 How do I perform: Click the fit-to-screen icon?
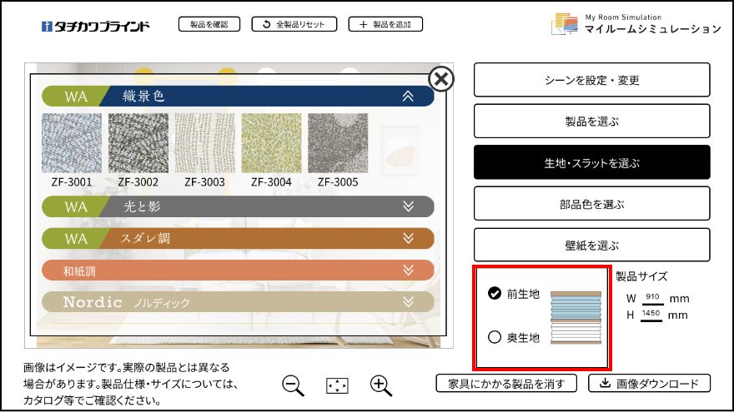[x=337, y=386]
